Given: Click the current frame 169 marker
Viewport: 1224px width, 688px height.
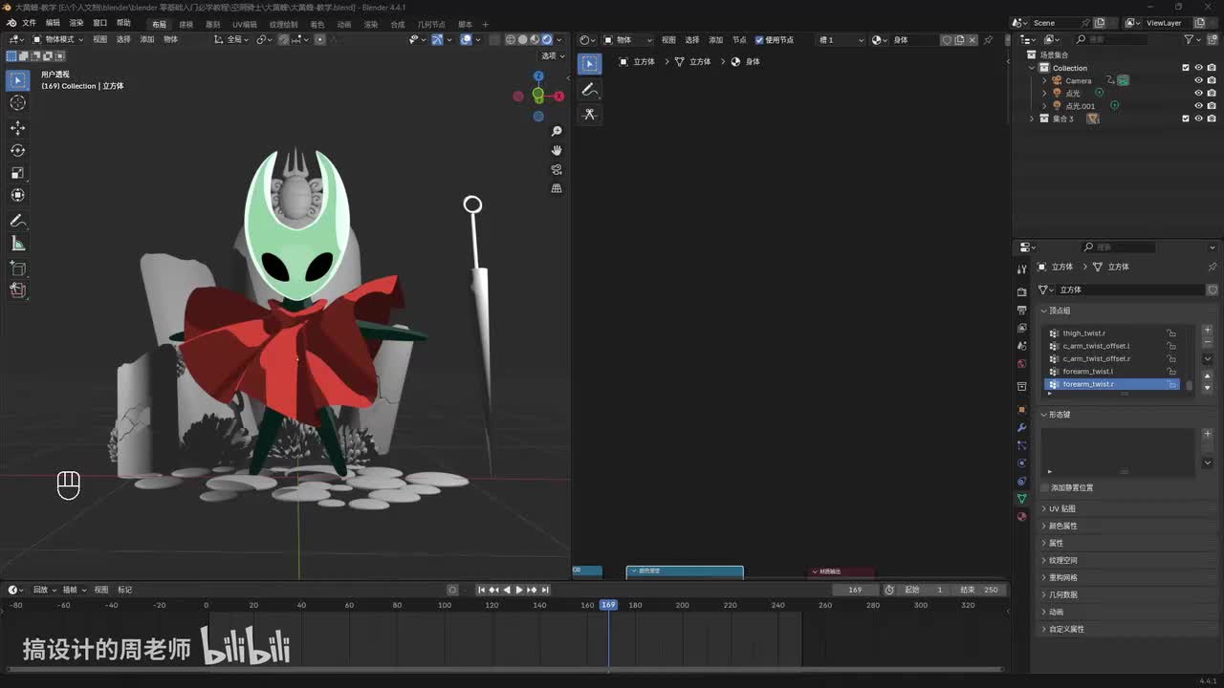Looking at the screenshot, I should tap(608, 605).
